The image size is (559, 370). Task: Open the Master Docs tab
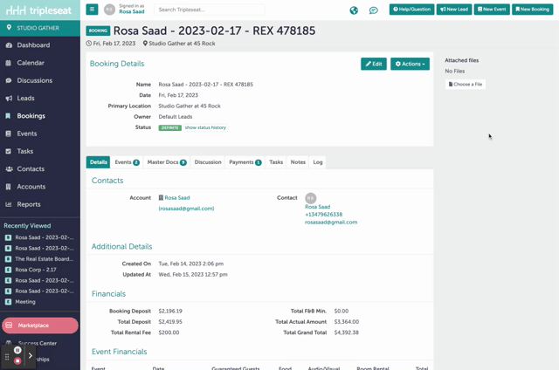(x=166, y=162)
